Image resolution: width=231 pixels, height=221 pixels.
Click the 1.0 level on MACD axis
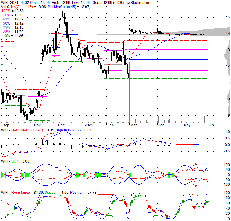coord(227,132)
